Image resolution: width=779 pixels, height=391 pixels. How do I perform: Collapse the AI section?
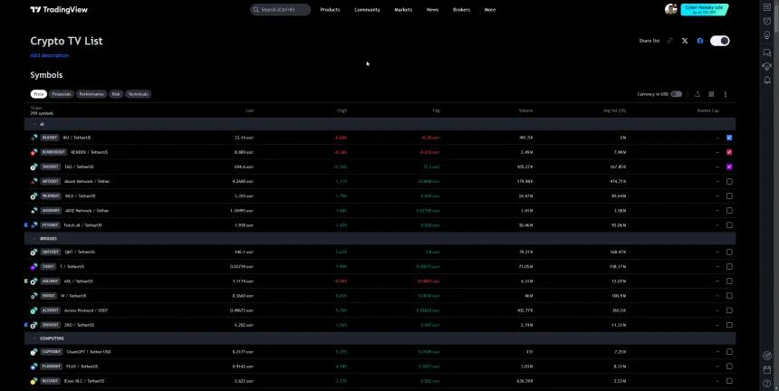pos(34,125)
